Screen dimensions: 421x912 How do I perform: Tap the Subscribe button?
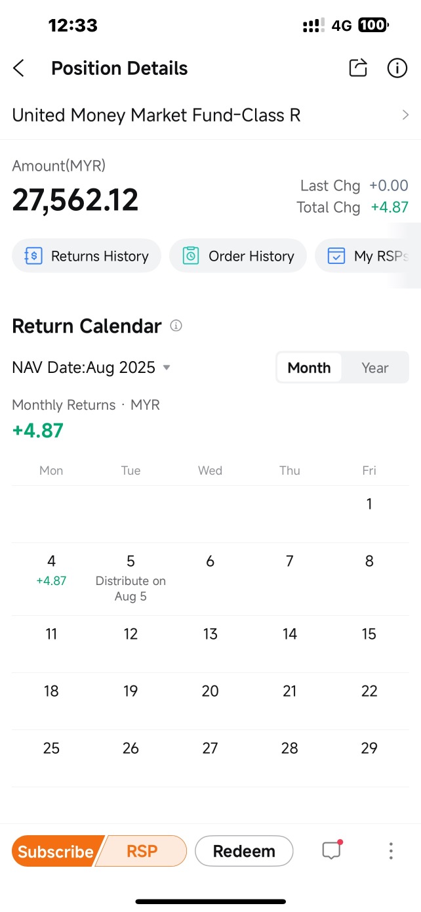(x=56, y=852)
